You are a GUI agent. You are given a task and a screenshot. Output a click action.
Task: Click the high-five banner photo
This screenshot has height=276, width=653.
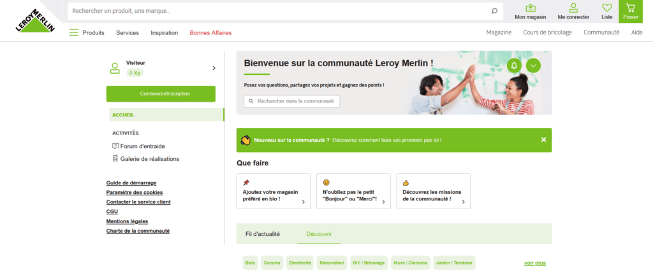477,83
